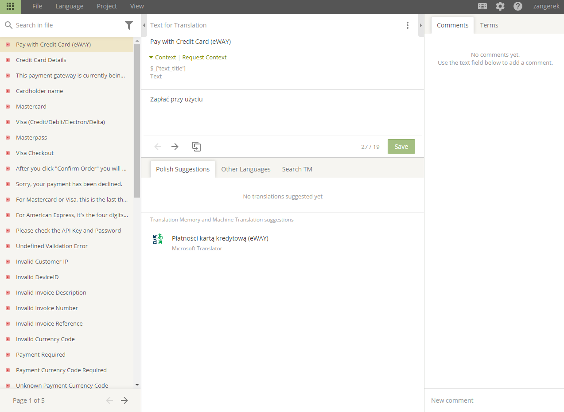Select string Undefined Validation Error
The width and height of the screenshot is (564, 412).
coord(66,246)
